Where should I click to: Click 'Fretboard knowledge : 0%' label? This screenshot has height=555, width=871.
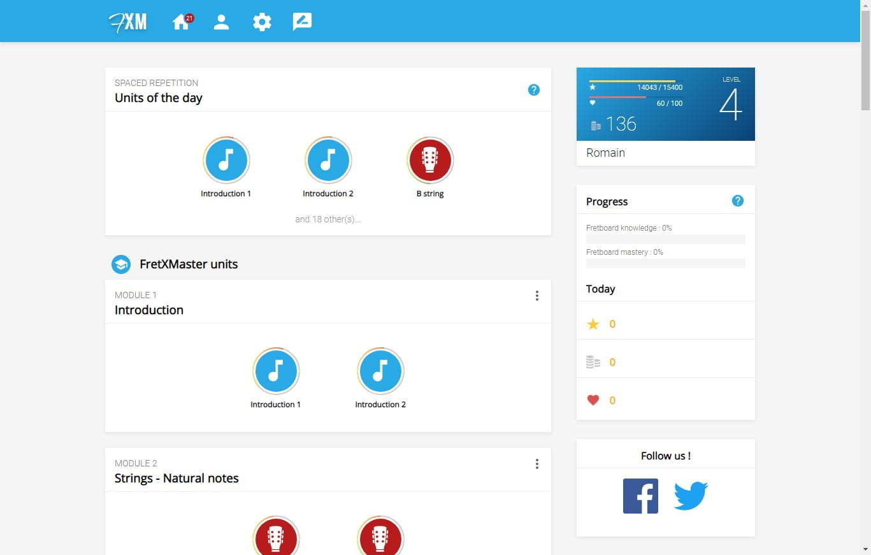[x=629, y=228]
